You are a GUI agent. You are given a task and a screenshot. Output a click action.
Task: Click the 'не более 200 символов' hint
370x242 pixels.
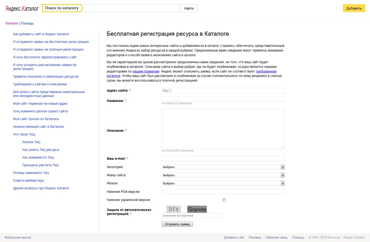[178, 151]
